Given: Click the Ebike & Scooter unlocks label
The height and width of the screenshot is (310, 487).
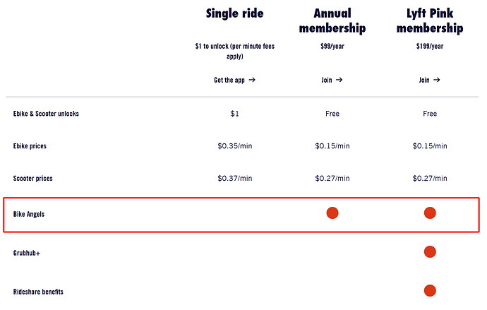Looking at the screenshot, I should tap(46, 114).
